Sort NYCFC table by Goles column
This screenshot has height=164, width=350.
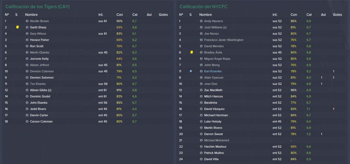pyautogui.click(x=337, y=15)
